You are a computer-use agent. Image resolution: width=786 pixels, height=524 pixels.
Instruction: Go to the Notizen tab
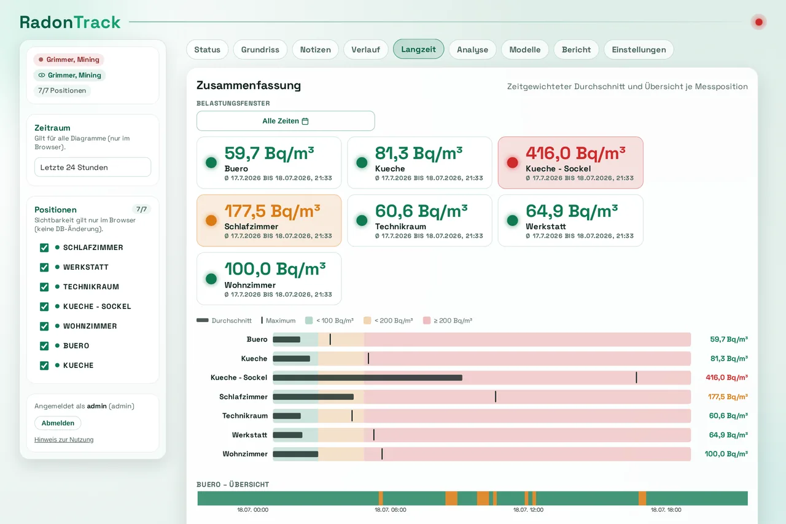click(316, 50)
